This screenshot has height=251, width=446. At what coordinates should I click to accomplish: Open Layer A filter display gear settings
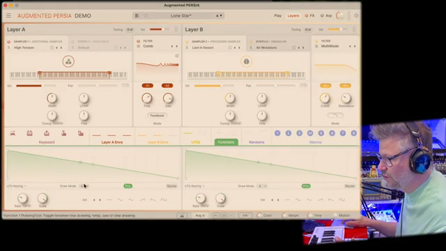click(177, 56)
